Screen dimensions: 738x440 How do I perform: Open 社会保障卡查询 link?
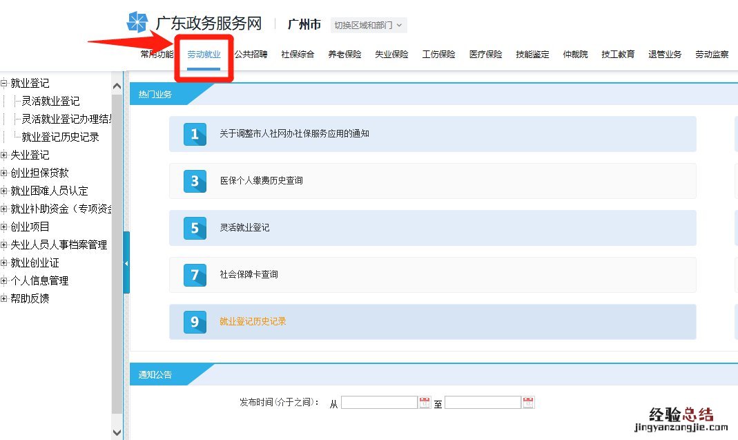(249, 274)
